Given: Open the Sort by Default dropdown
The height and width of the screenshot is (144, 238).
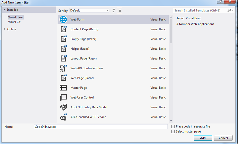Looking at the screenshot, I should coord(89,10).
